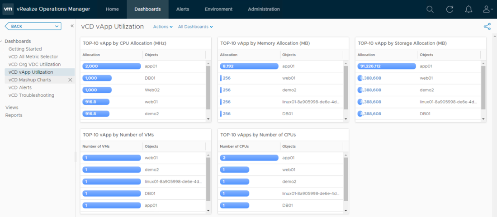This screenshot has height=217, width=497.
Task: Open the notifications bell icon
Action: click(469, 9)
